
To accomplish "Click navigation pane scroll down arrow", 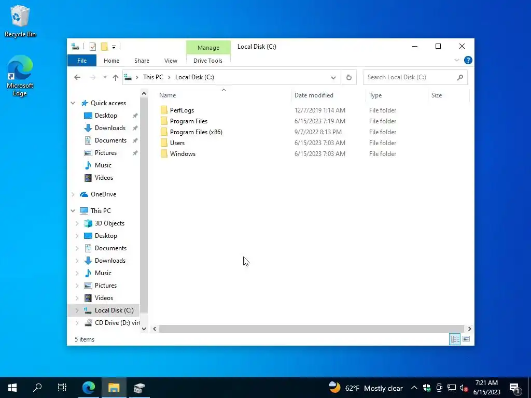I will point(144,329).
